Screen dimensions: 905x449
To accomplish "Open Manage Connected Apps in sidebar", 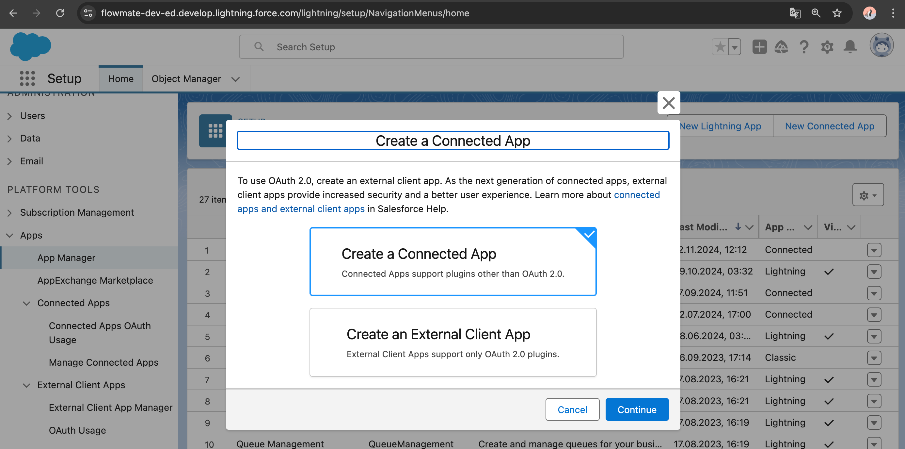I will pyautogui.click(x=103, y=362).
